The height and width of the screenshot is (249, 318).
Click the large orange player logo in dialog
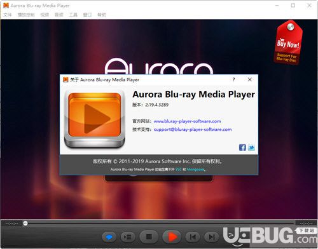pos(95,119)
